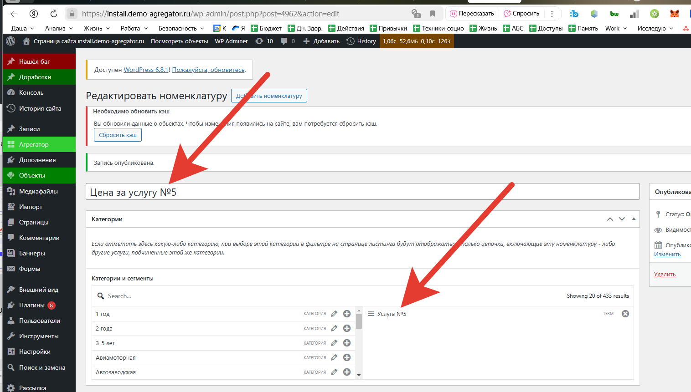Open 'Медиафайлы' in the sidebar menu
Viewport: 691px width, 392px height.
(x=38, y=191)
